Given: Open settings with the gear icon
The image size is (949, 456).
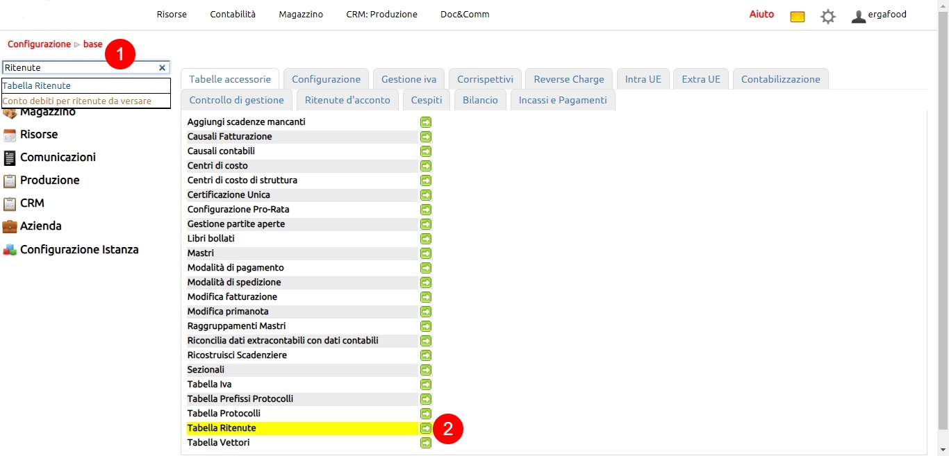Looking at the screenshot, I should 828,17.
